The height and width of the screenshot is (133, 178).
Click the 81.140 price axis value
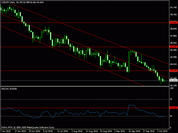coord(173,86)
